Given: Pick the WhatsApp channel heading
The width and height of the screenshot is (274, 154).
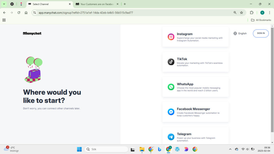Looking at the screenshot, I should 185,84.
